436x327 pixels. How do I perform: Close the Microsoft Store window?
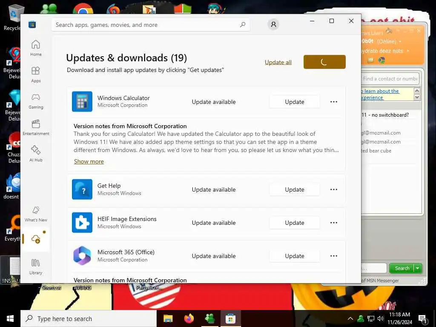tap(351, 21)
